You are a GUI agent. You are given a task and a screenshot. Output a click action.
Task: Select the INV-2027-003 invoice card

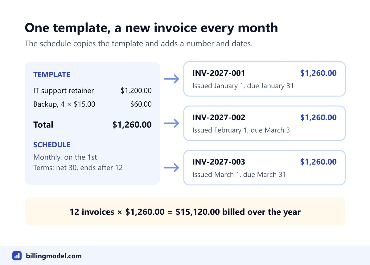pos(265,168)
